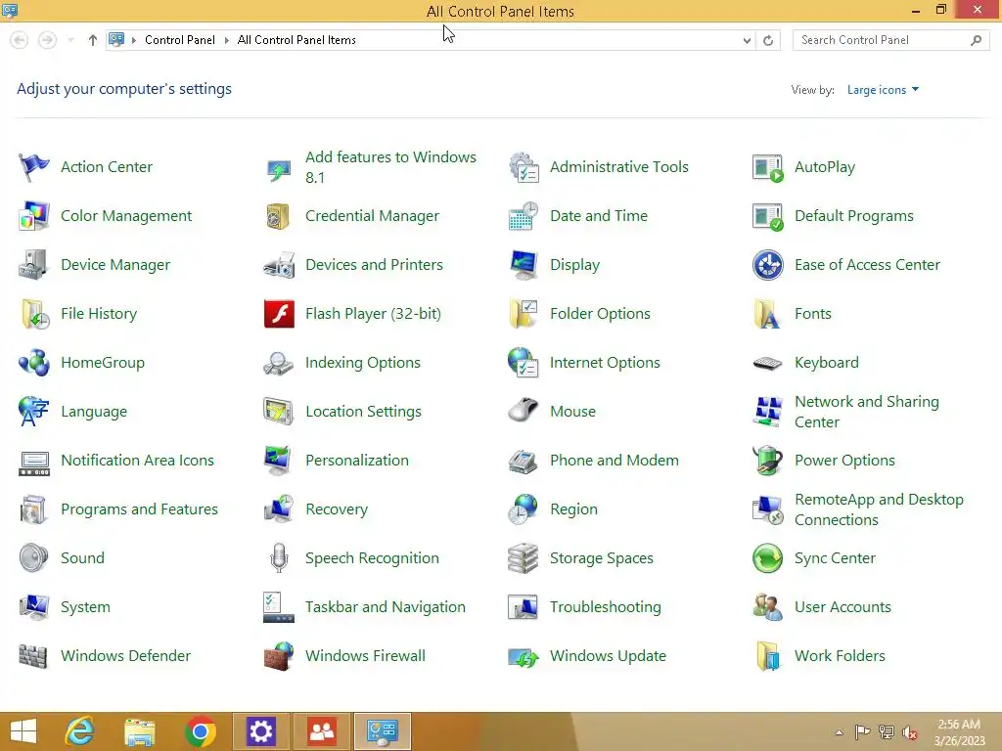Click the Indexing Options magnifier icon
Viewport: 1002px width, 751px height.
pyautogui.click(x=279, y=363)
